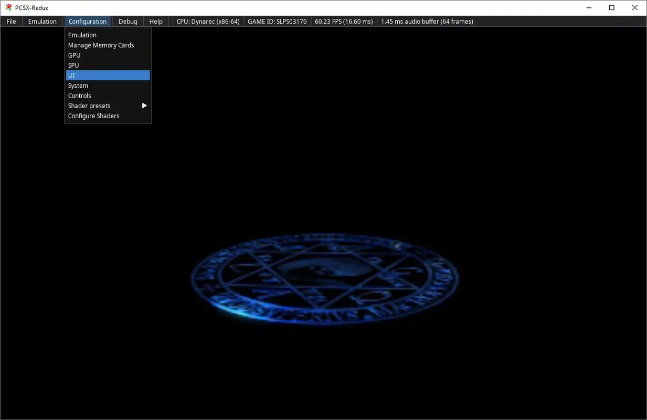Screen dimensions: 647x420
Task: Select Emulation from the Configuration dropdown
Action: tap(82, 35)
